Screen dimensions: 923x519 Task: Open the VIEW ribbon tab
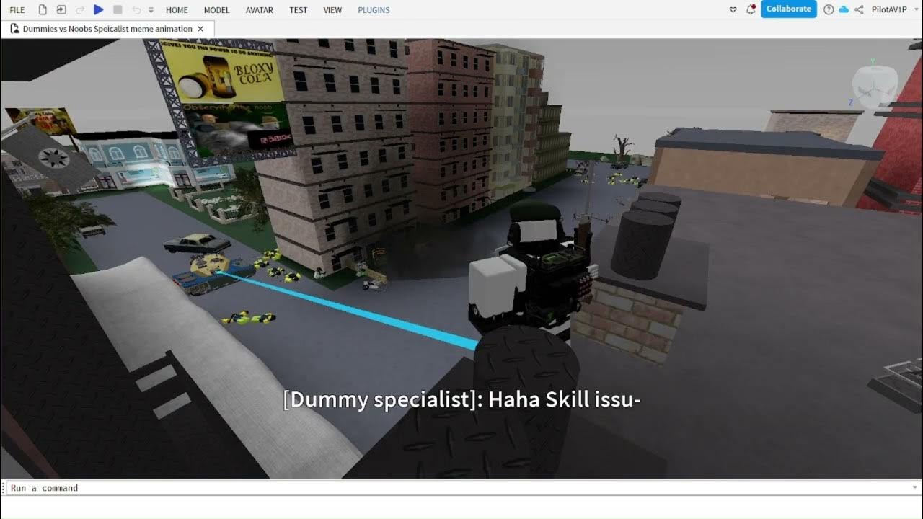(x=332, y=10)
